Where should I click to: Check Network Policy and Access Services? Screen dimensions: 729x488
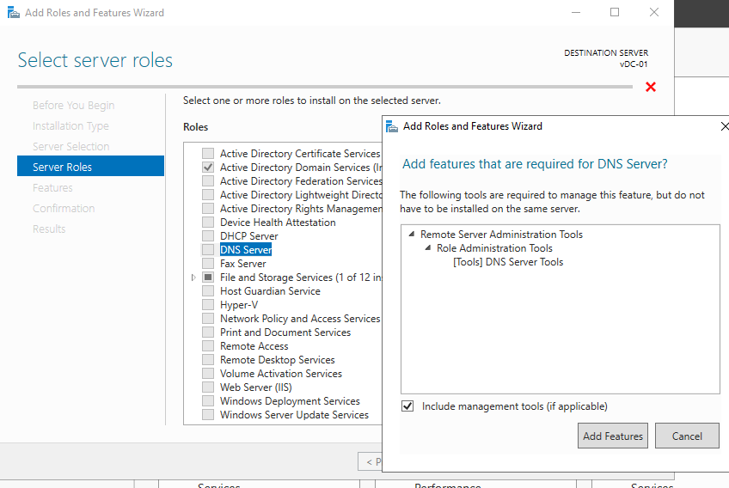[208, 319]
